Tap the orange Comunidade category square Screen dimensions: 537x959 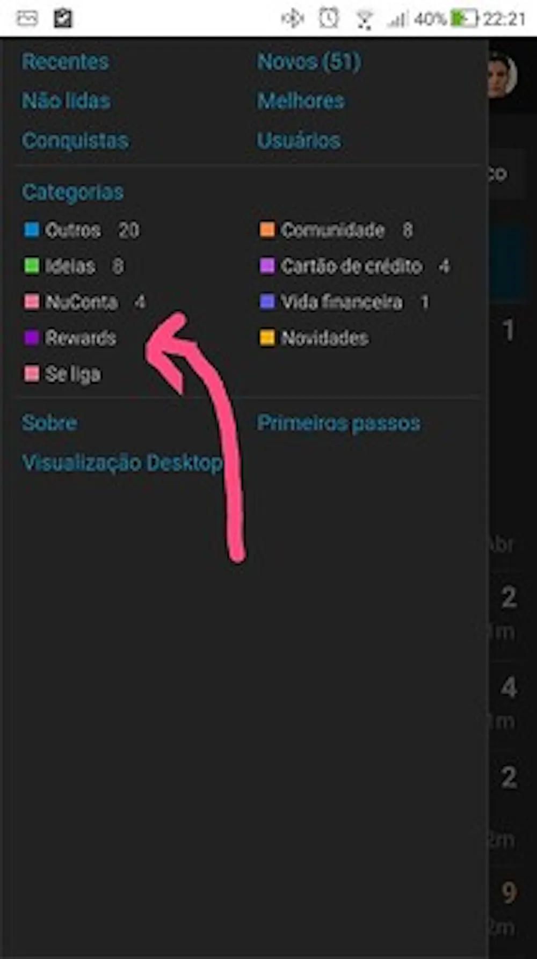click(267, 230)
